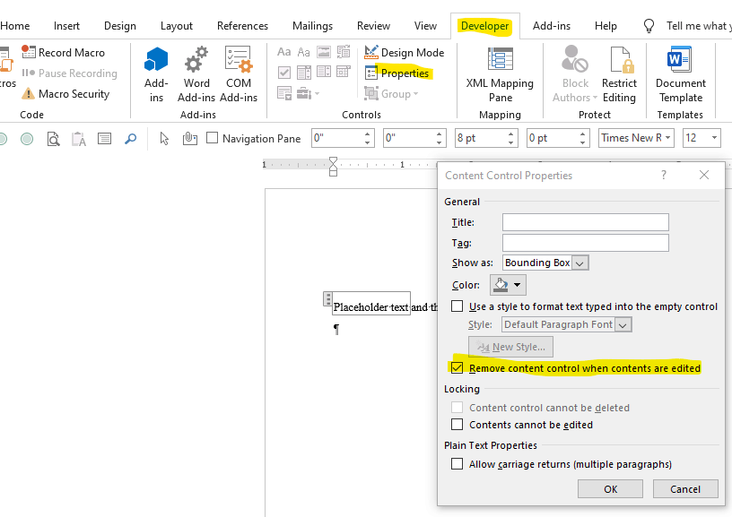Viewport: 732px width, 517px height.
Task: Click the ruler indent marker
Action: pyautogui.click(x=333, y=166)
